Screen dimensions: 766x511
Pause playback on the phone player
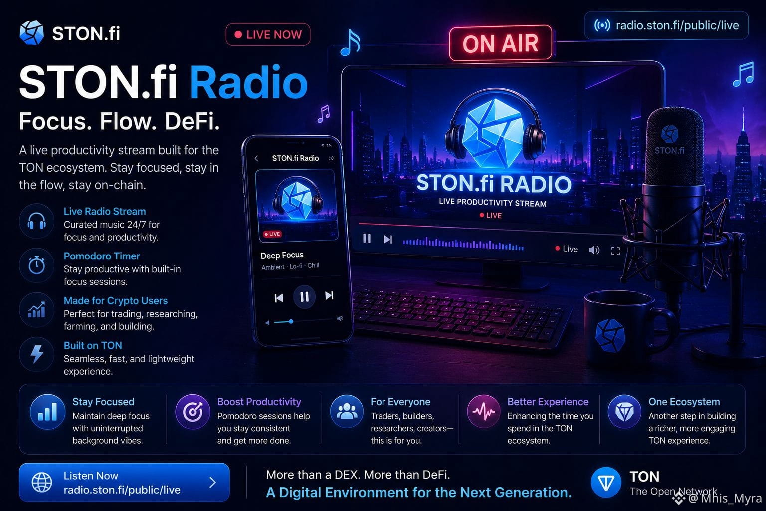304,297
